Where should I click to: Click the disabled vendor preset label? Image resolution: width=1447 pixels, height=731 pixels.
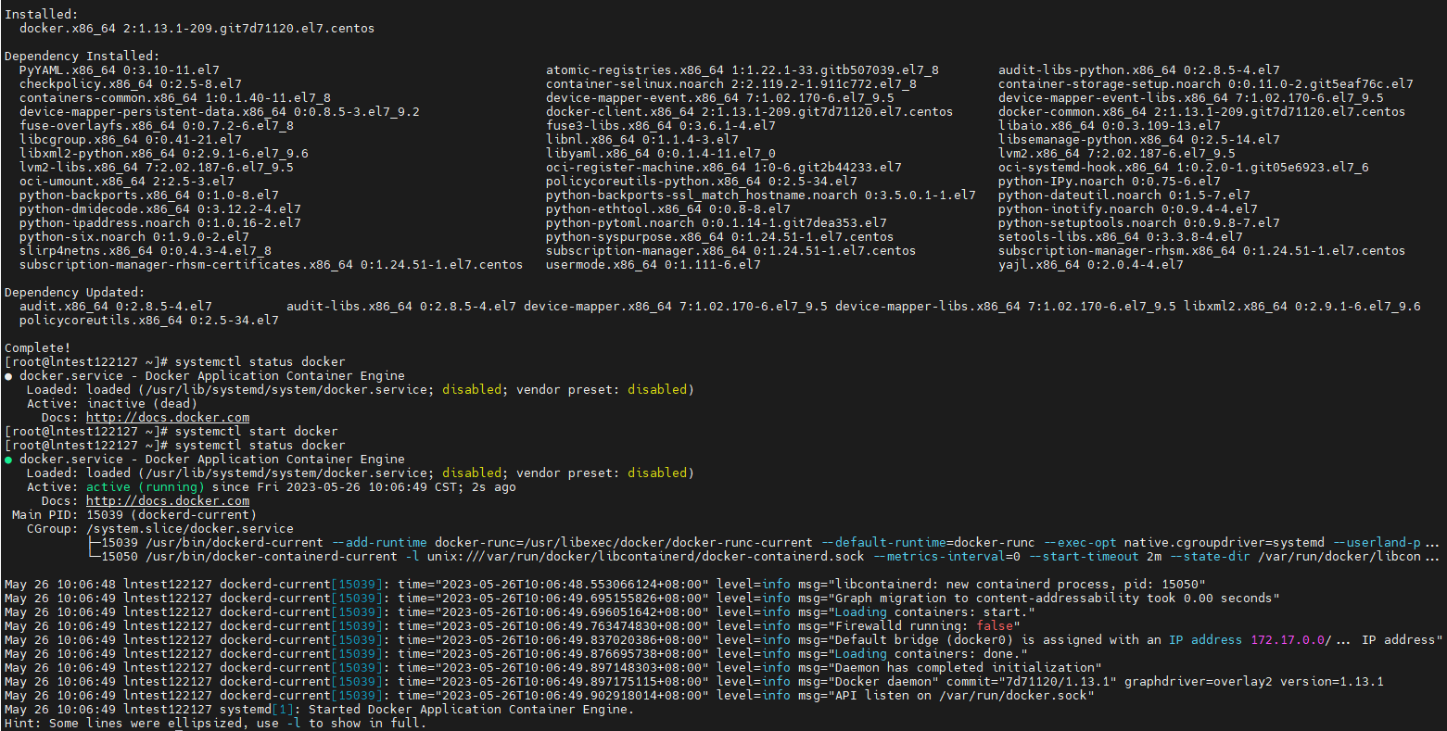pos(657,473)
